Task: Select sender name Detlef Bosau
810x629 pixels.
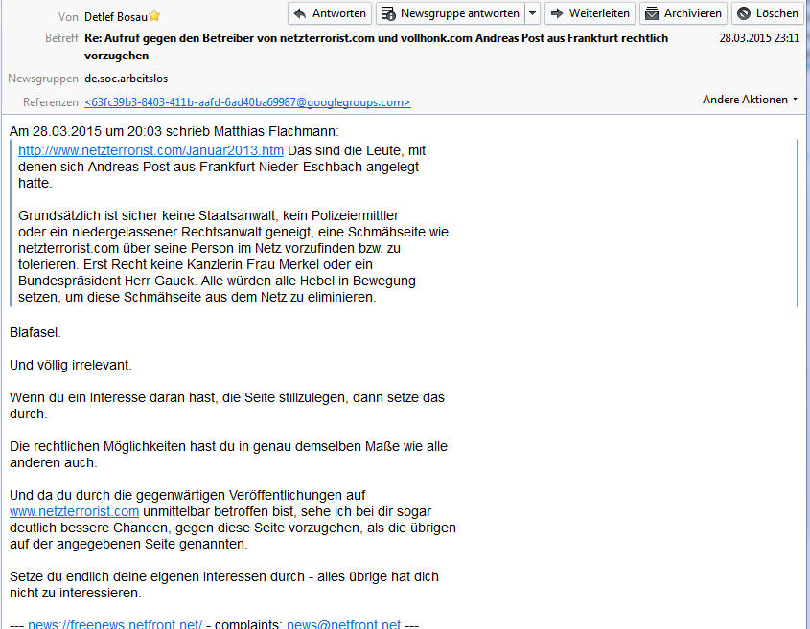Action: (x=116, y=17)
